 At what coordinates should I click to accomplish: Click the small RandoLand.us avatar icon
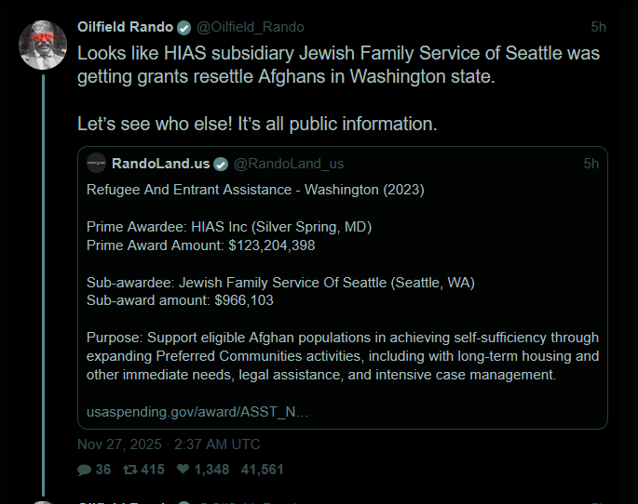click(x=96, y=164)
